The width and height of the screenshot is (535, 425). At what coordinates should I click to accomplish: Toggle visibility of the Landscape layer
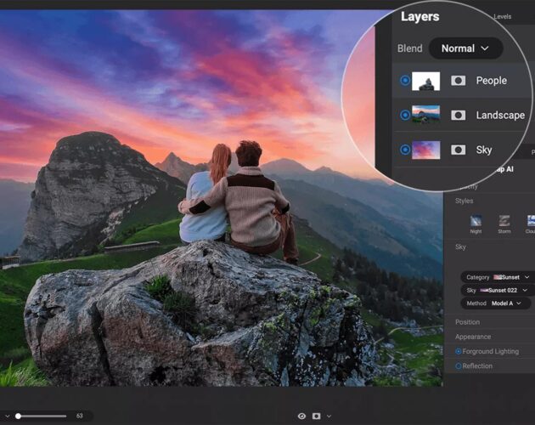pyautogui.click(x=405, y=115)
